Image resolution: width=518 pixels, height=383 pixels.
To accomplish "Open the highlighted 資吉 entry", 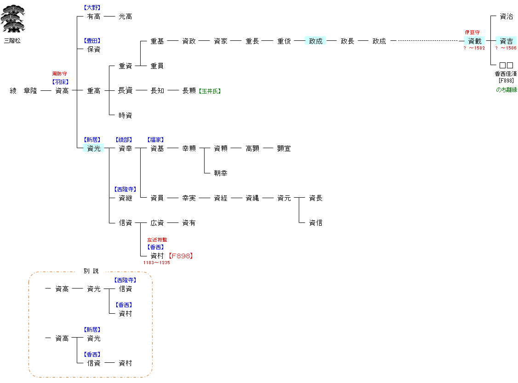I will pyautogui.click(x=506, y=41).
